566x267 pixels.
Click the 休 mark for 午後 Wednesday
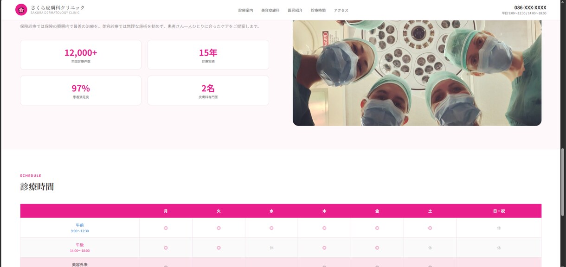coord(271,248)
